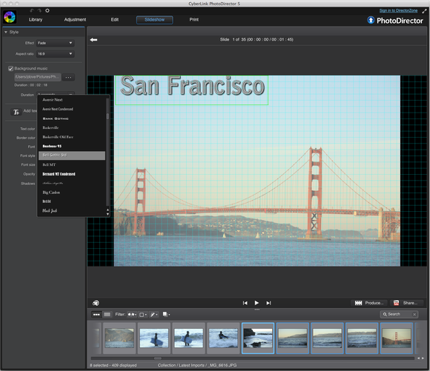Select the rocky shoreline waves thumbnail
430x371 pixels.
pos(258,338)
